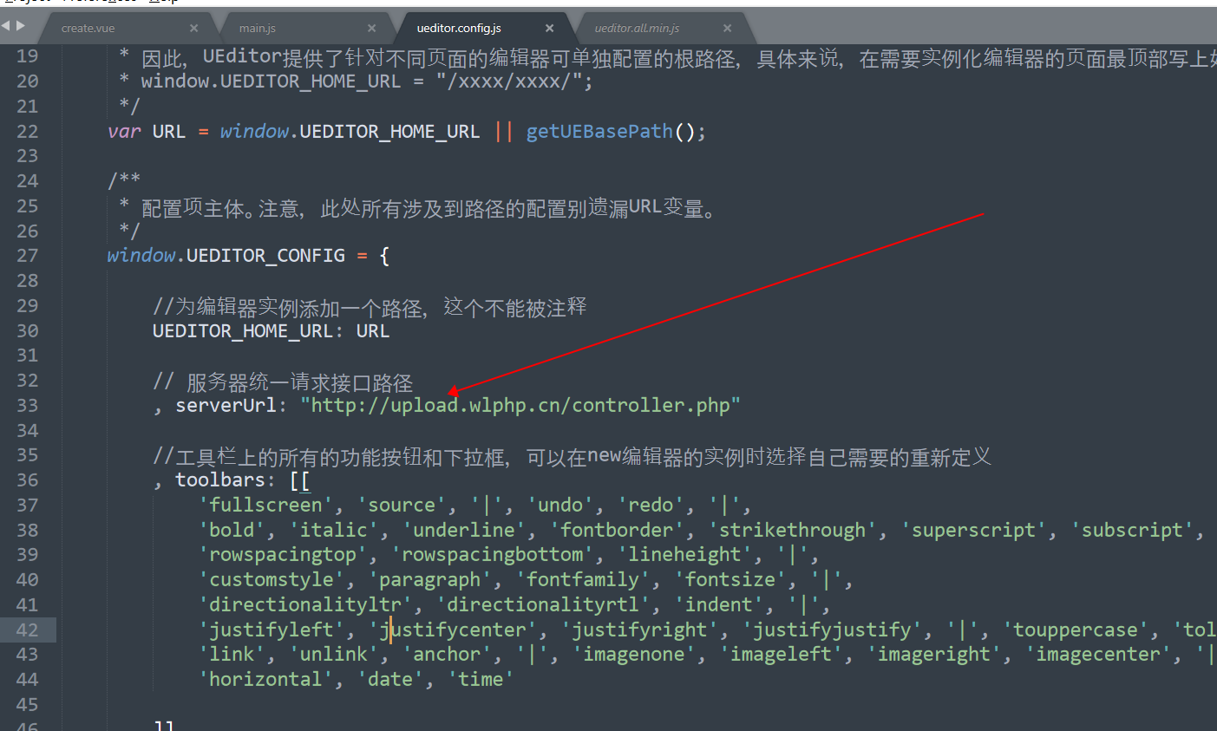
Task: Go to previous tab with left arrow
Action: [x=6, y=26]
